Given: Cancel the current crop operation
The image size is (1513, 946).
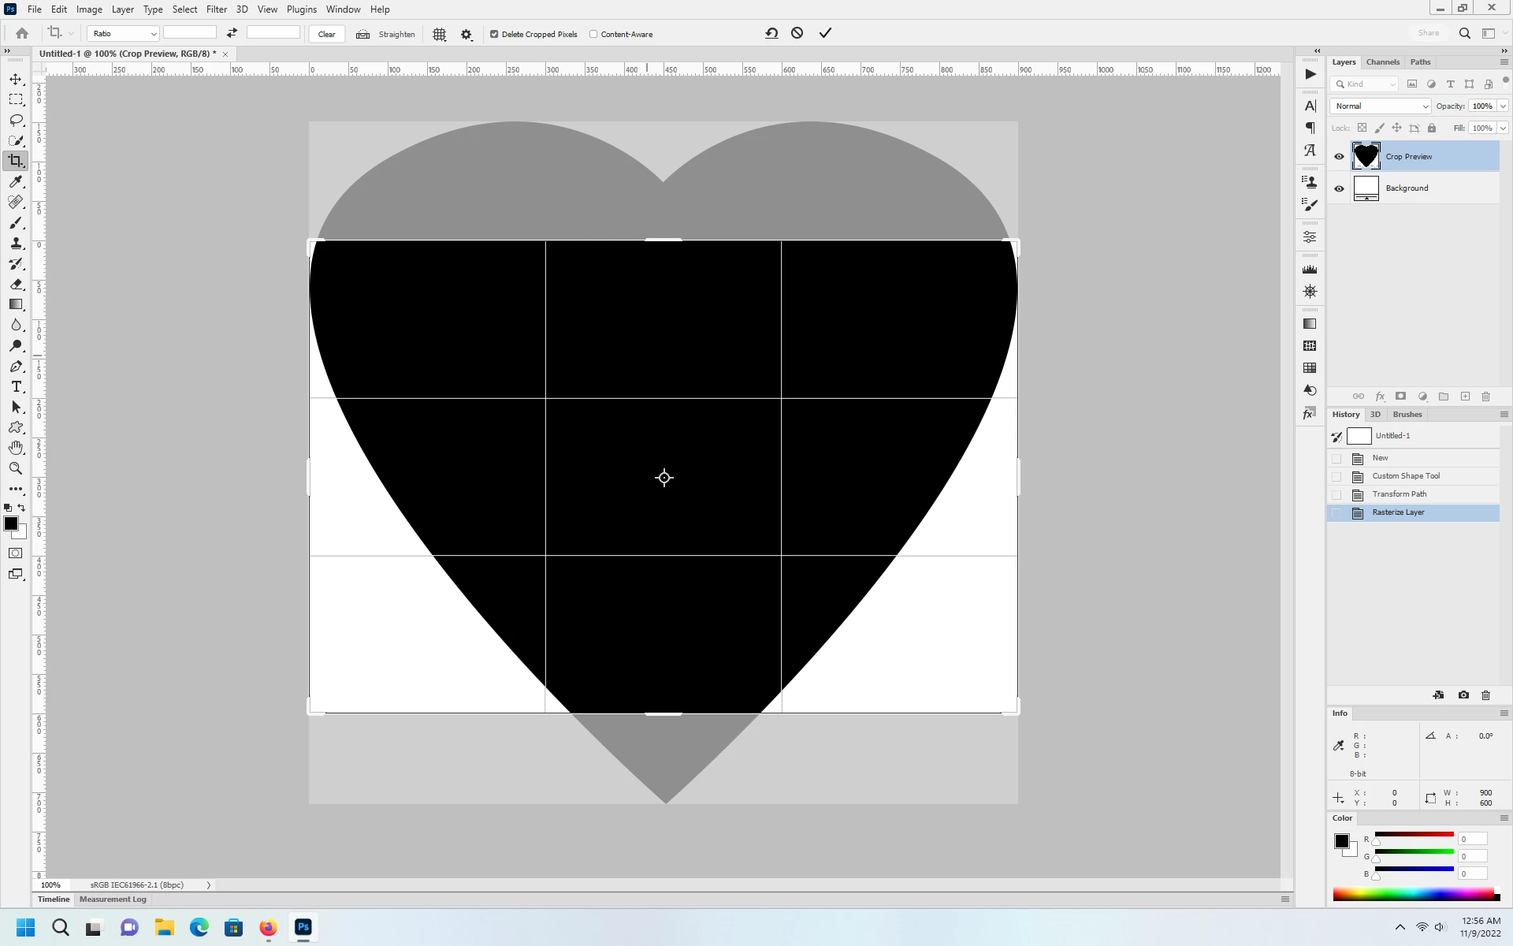Looking at the screenshot, I should [x=797, y=33].
